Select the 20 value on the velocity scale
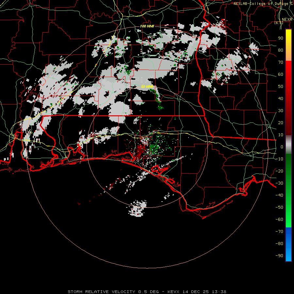294x294 pixels. (281, 123)
